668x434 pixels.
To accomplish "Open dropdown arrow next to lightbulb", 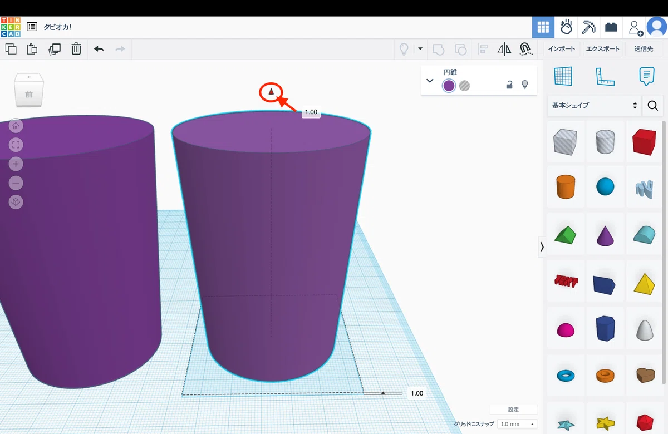I will click(420, 49).
